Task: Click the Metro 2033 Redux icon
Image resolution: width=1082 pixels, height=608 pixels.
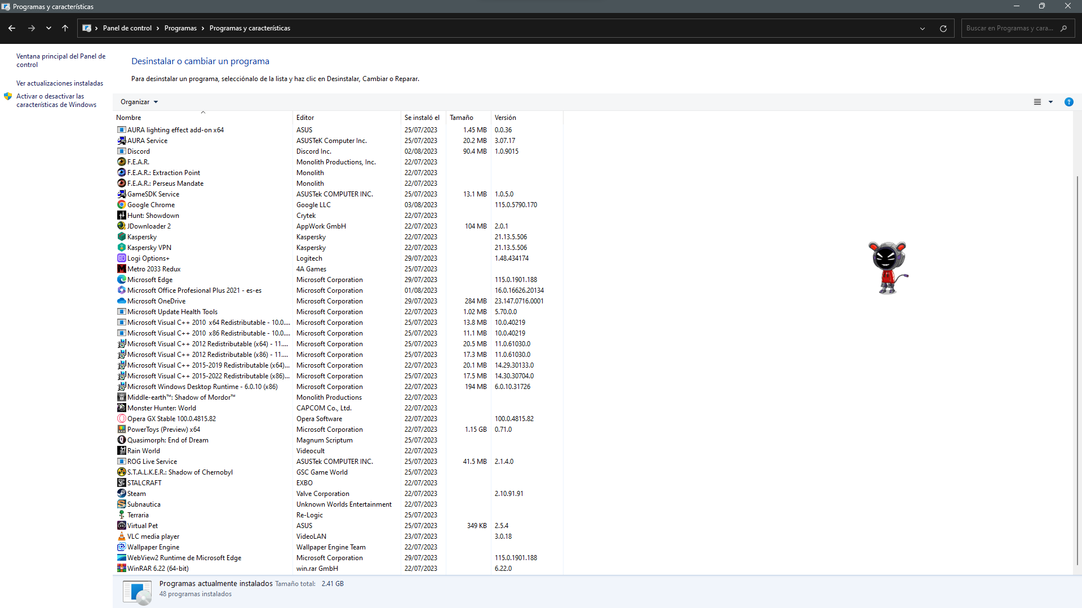Action: (121, 269)
